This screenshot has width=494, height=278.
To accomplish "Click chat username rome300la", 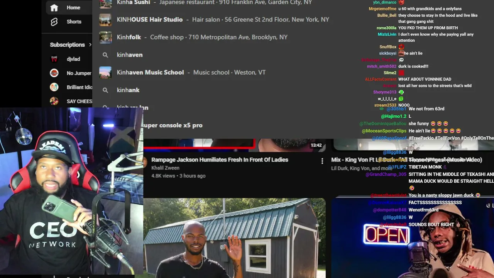I will coord(386,28).
